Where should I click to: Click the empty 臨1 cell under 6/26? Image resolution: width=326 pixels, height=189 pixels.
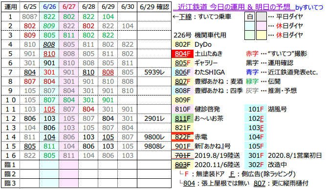tap(49, 165)
